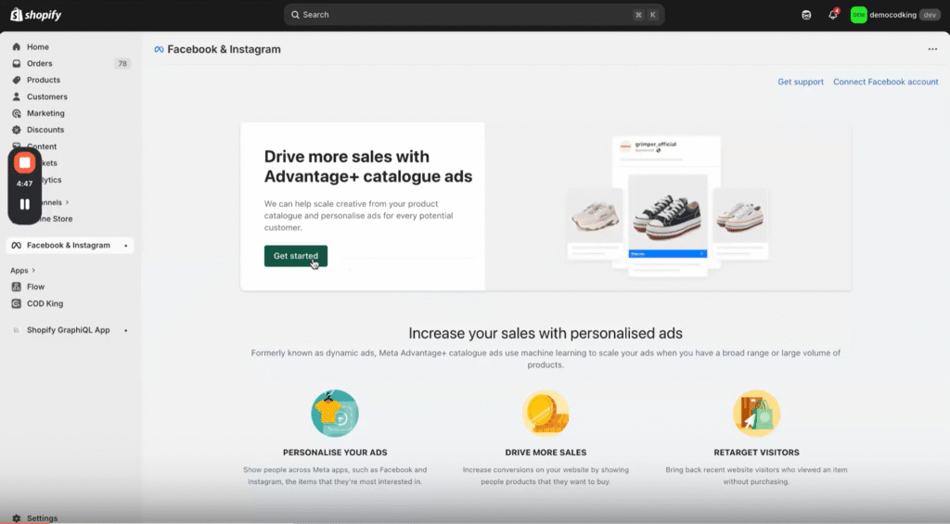Select Customers in the sidebar
The image size is (950, 524).
46,97
